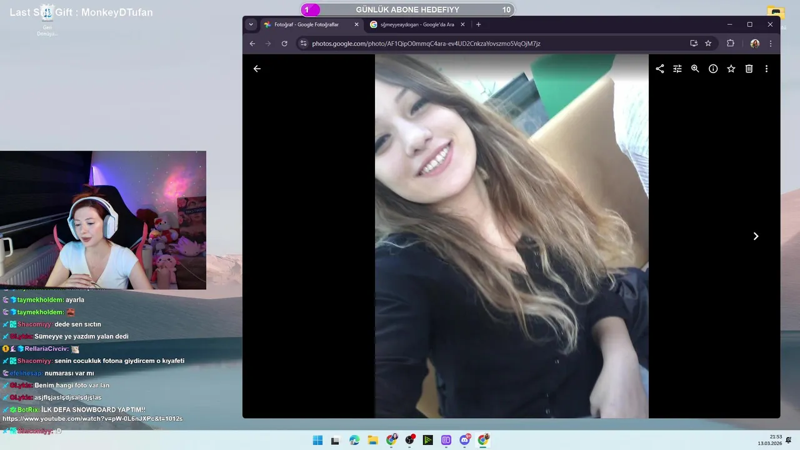Viewport: 800px width, 450px height.
Task: Reload the photos page
Action: click(x=284, y=44)
